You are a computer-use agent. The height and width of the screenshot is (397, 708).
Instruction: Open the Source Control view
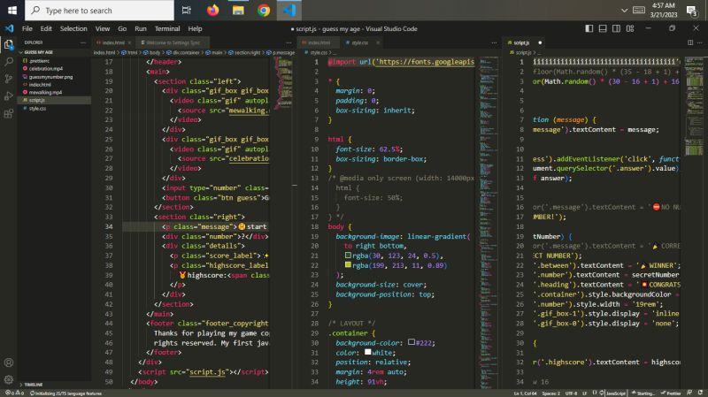(x=9, y=80)
